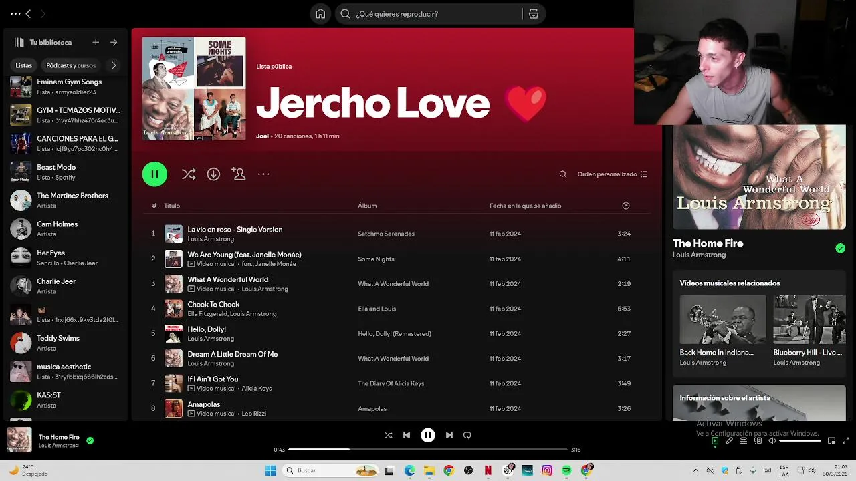Open the Windows Start menu
Viewport: 856px width, 481px height.
point(270,470)
